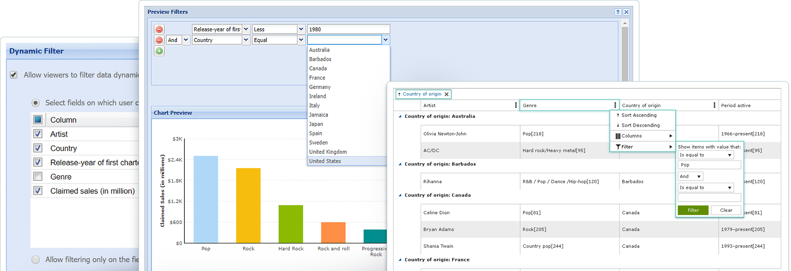Select United States from country list
791x271 pixels.
[x=347, y=161]
